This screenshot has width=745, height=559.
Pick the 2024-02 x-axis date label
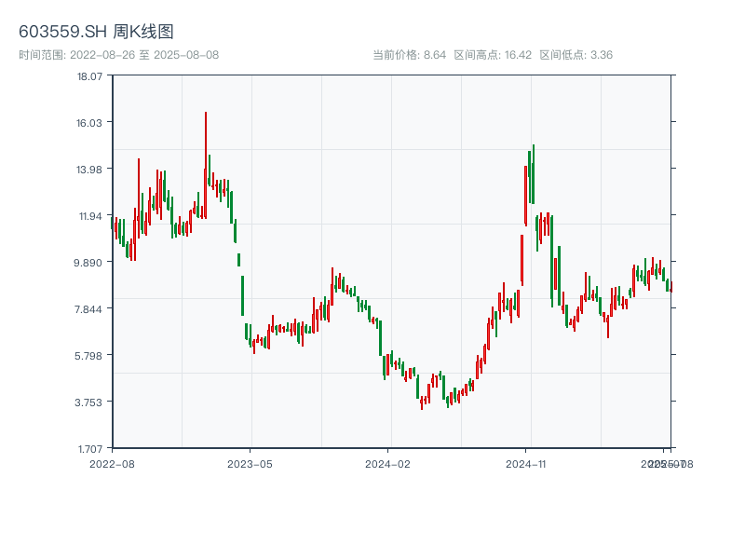pos(388,463)
